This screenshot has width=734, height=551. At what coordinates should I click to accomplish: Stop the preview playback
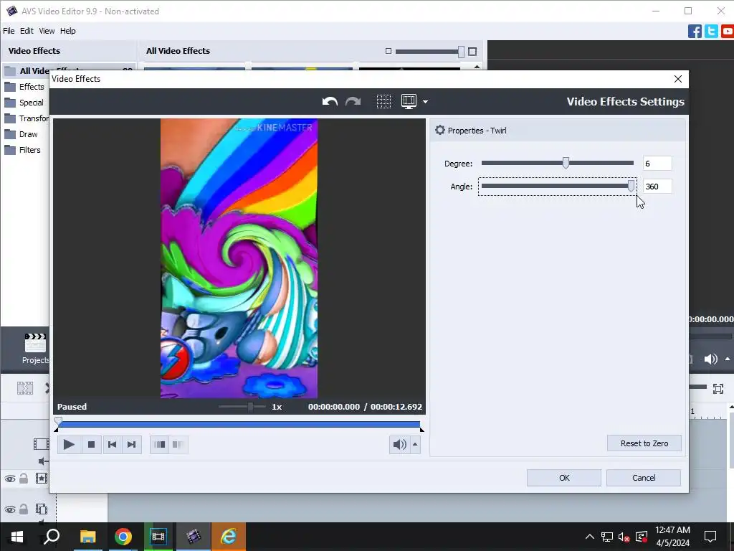91,445
